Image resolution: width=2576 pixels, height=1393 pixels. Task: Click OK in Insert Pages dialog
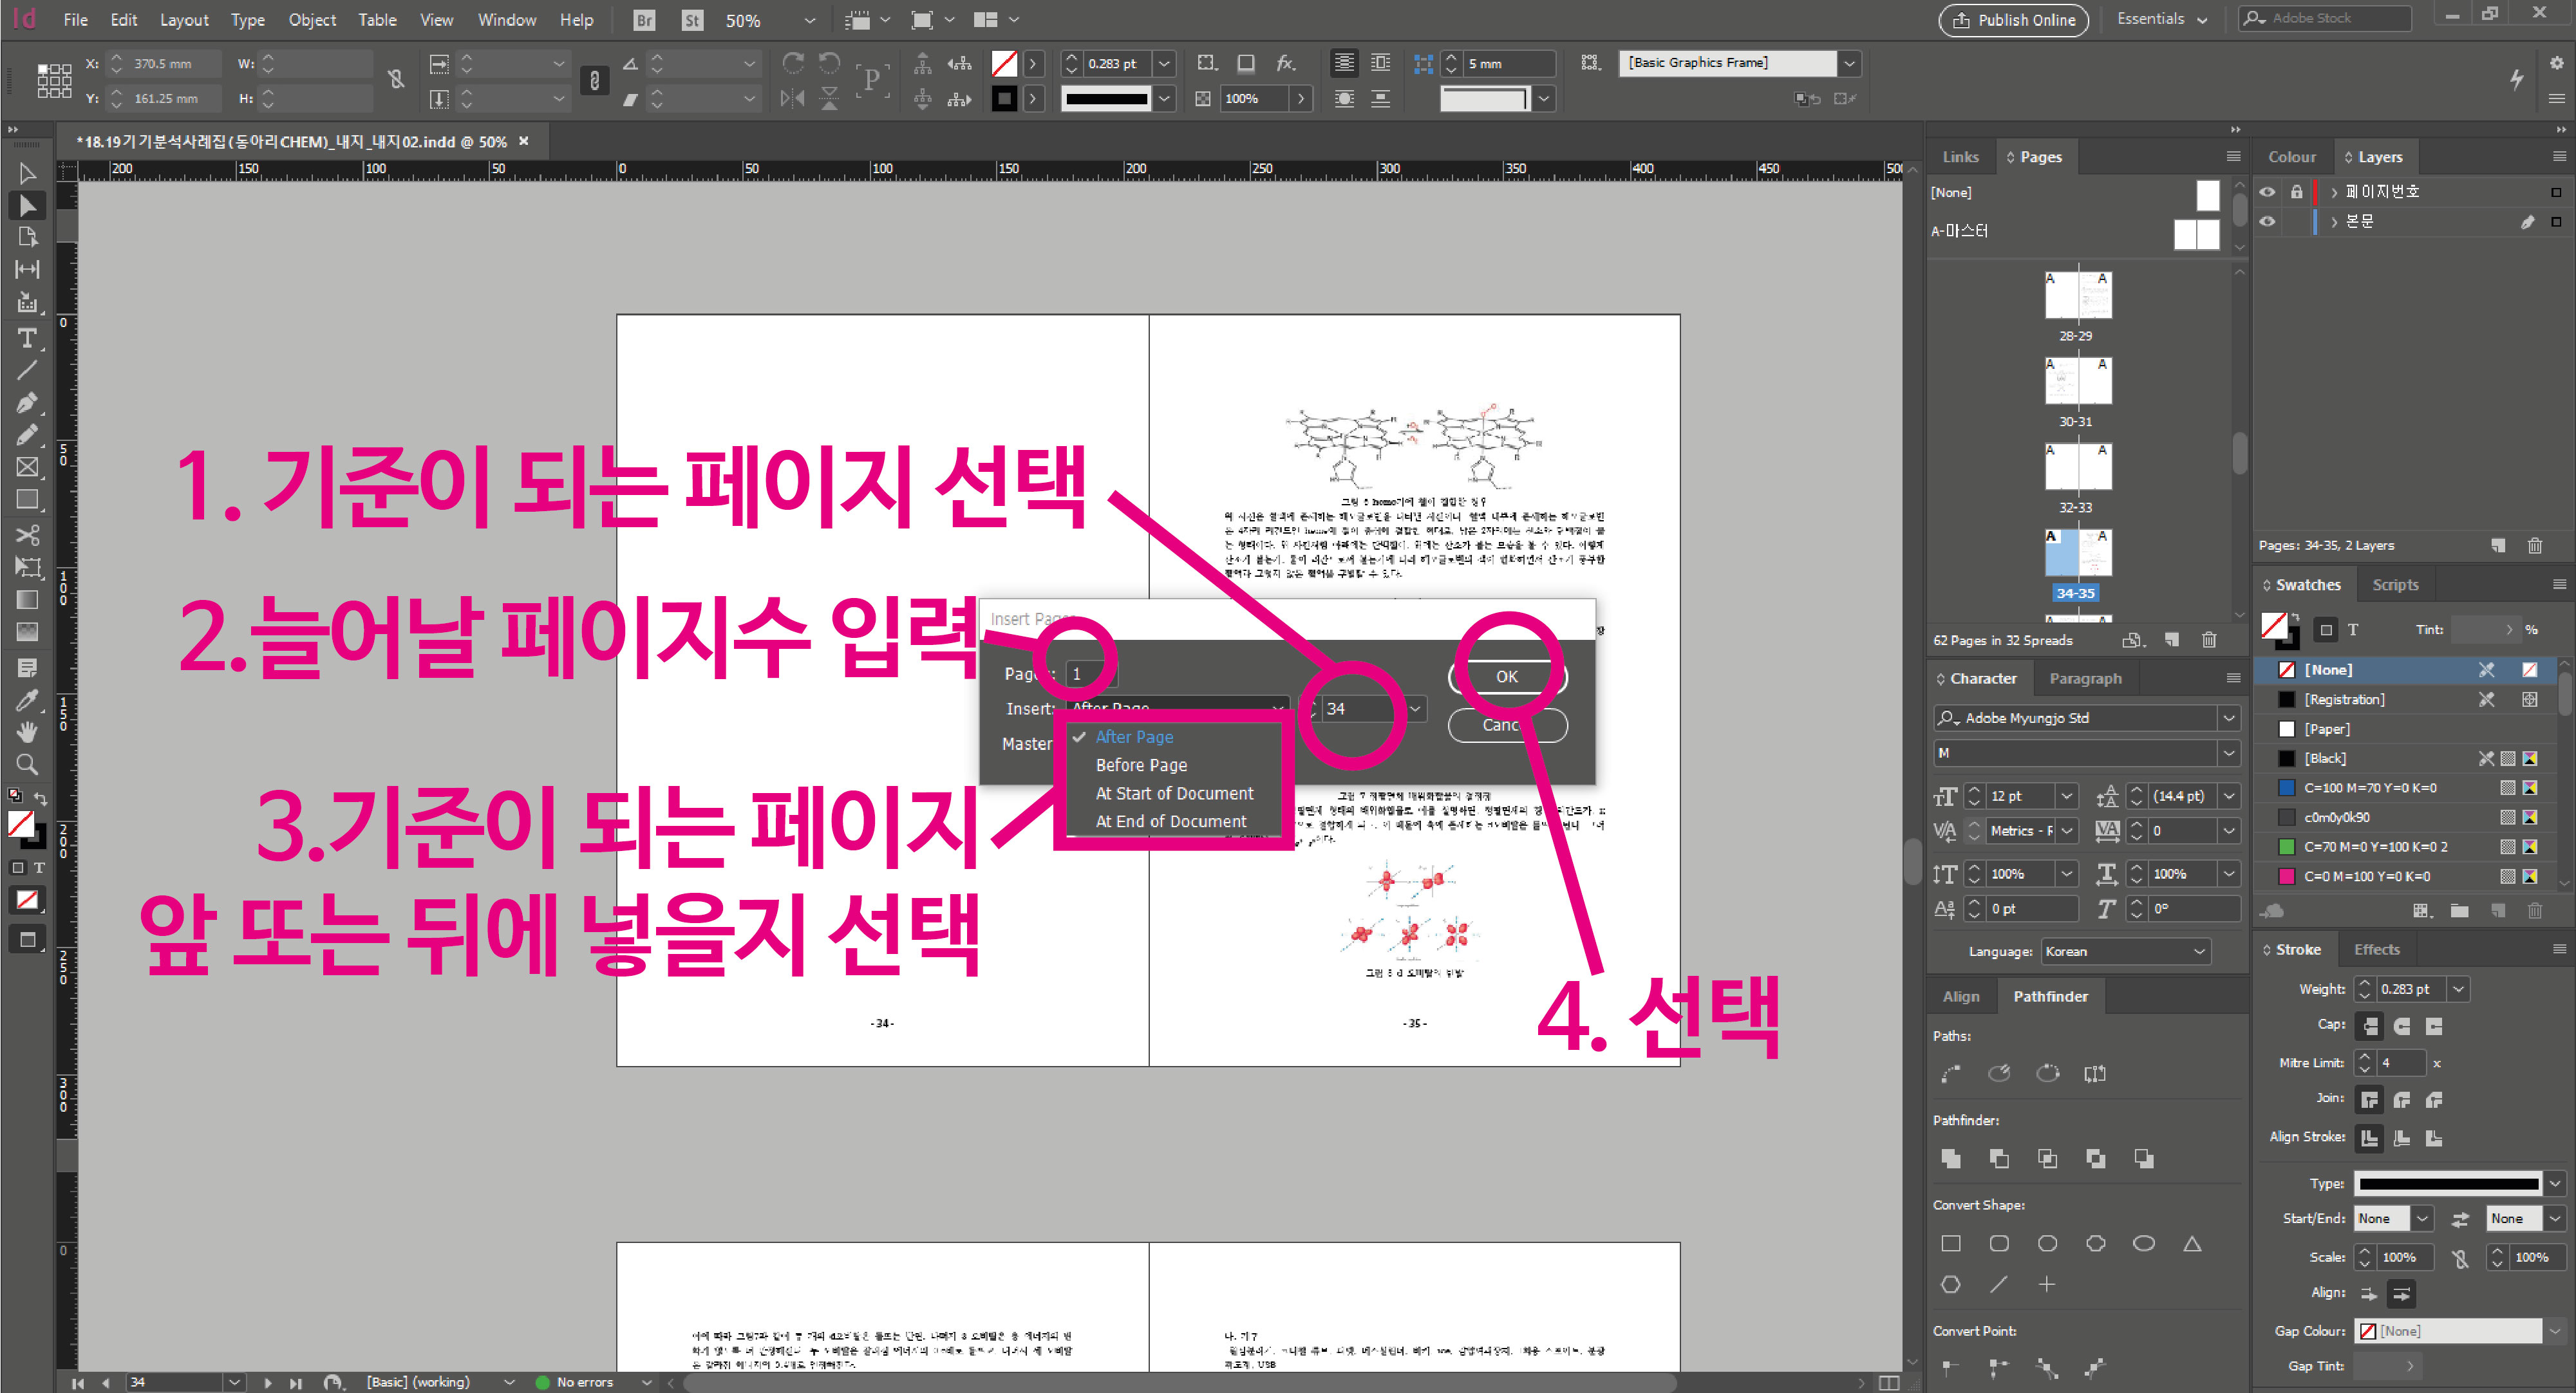point(1507,677)
